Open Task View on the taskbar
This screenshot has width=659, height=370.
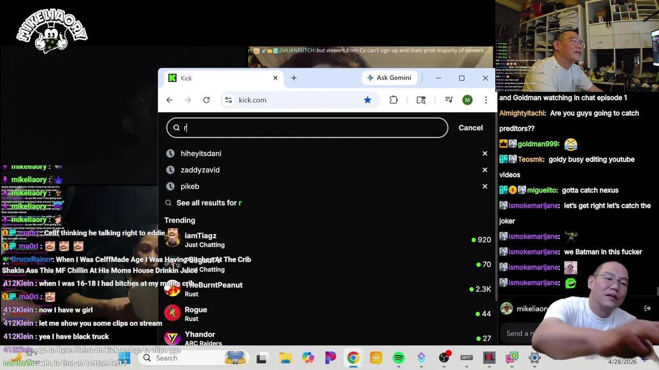click(262, 358)
